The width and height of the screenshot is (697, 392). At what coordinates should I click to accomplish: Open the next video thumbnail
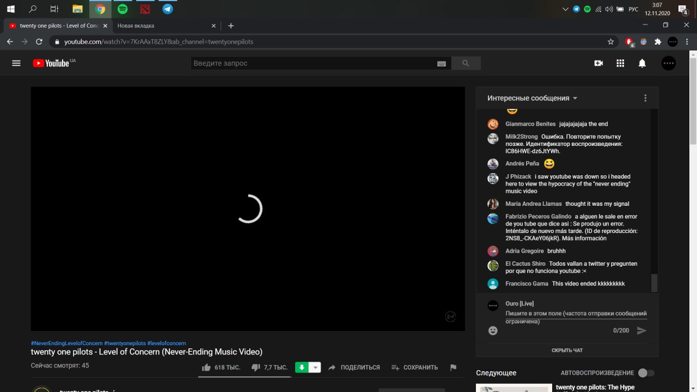513,388
